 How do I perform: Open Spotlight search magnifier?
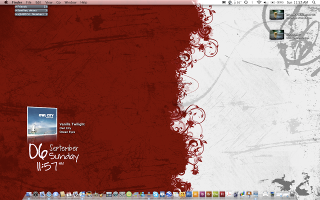(313, 2)
